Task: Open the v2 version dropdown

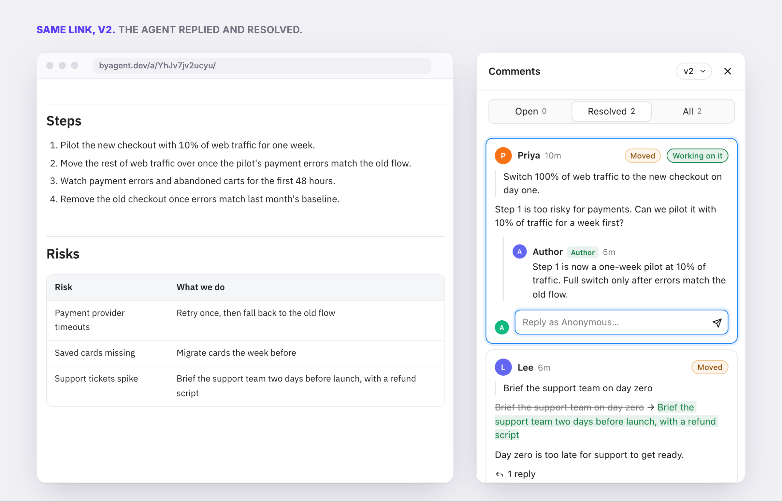Action: point(694,71)
